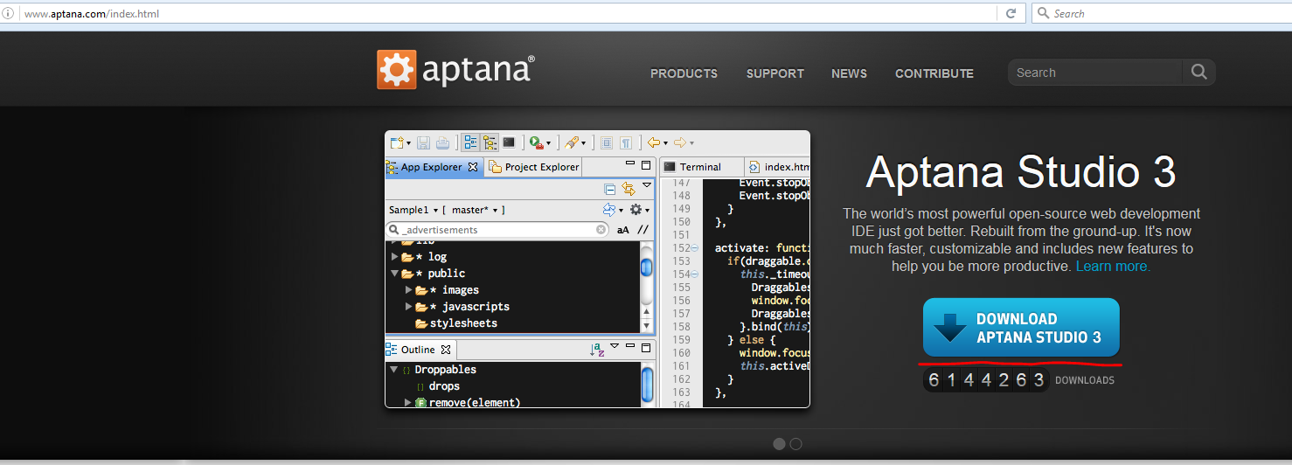Image resolution: width=1292 pixels, height=465 pixels.
Task: Follow the Learn more link
Action: [1113, 266]
